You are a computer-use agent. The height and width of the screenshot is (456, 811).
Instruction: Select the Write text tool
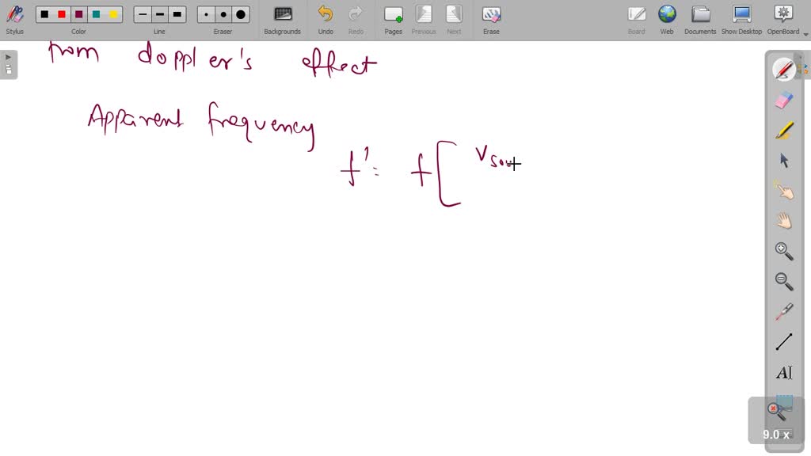[783, 372]
